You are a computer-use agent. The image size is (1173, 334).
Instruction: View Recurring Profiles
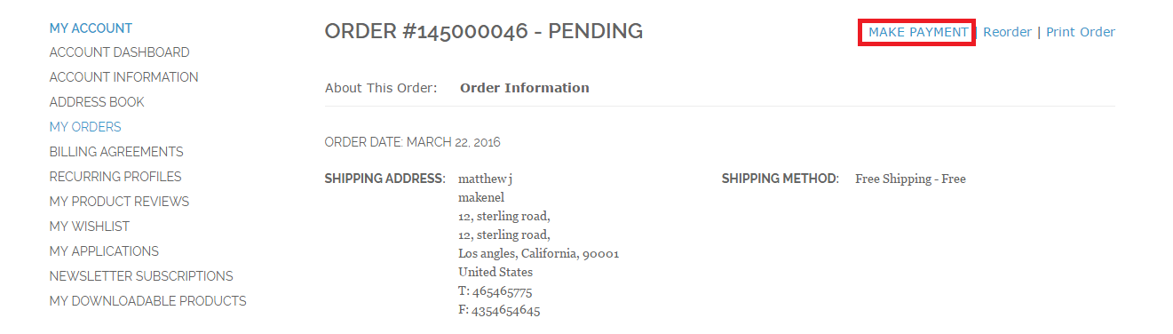click(115, 177)
